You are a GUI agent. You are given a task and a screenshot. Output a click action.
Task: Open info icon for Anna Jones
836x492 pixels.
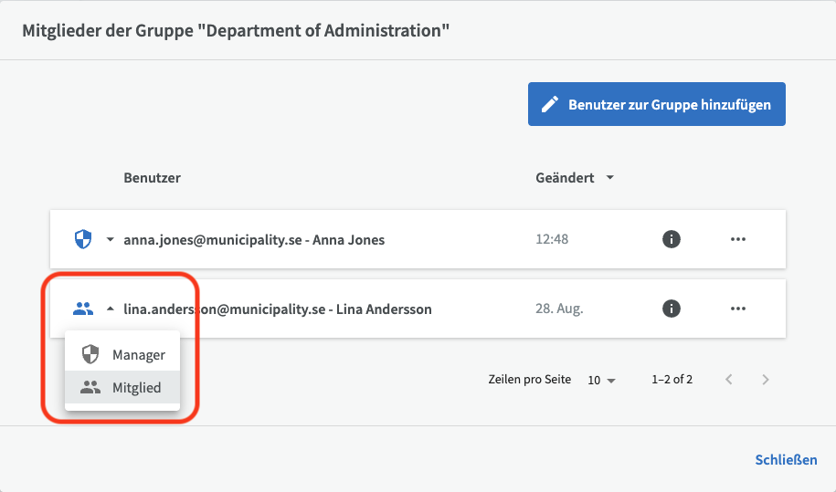[x=672, y=239]
